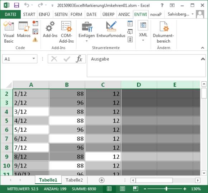Click the insert function fx button
This screenshot has height=193, width=208.
tap(79, 59)
